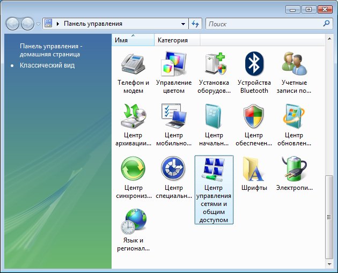The image size is (338, 273).
Task: Open Центр мобильности laptop icon
Action: (173, 117)
